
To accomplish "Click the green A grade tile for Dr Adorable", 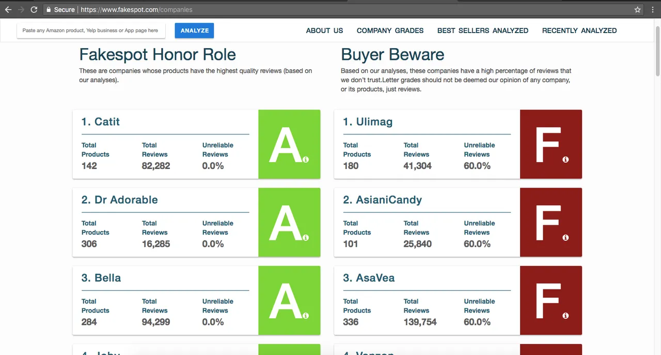I will [x=289, y=222].
